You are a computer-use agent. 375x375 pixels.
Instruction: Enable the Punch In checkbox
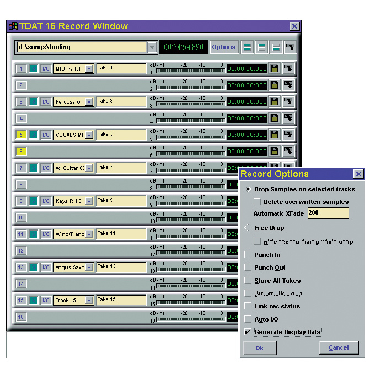click(x=248, y=255)
